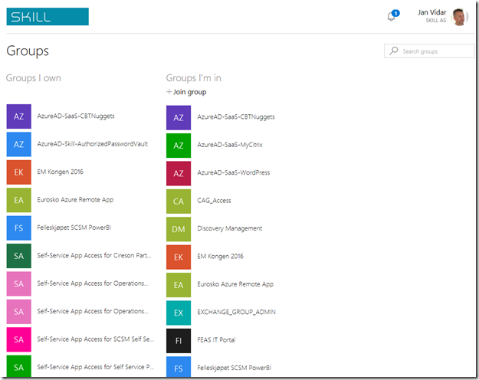
Task: Click the SKILL logo
Action: [48, 17]
